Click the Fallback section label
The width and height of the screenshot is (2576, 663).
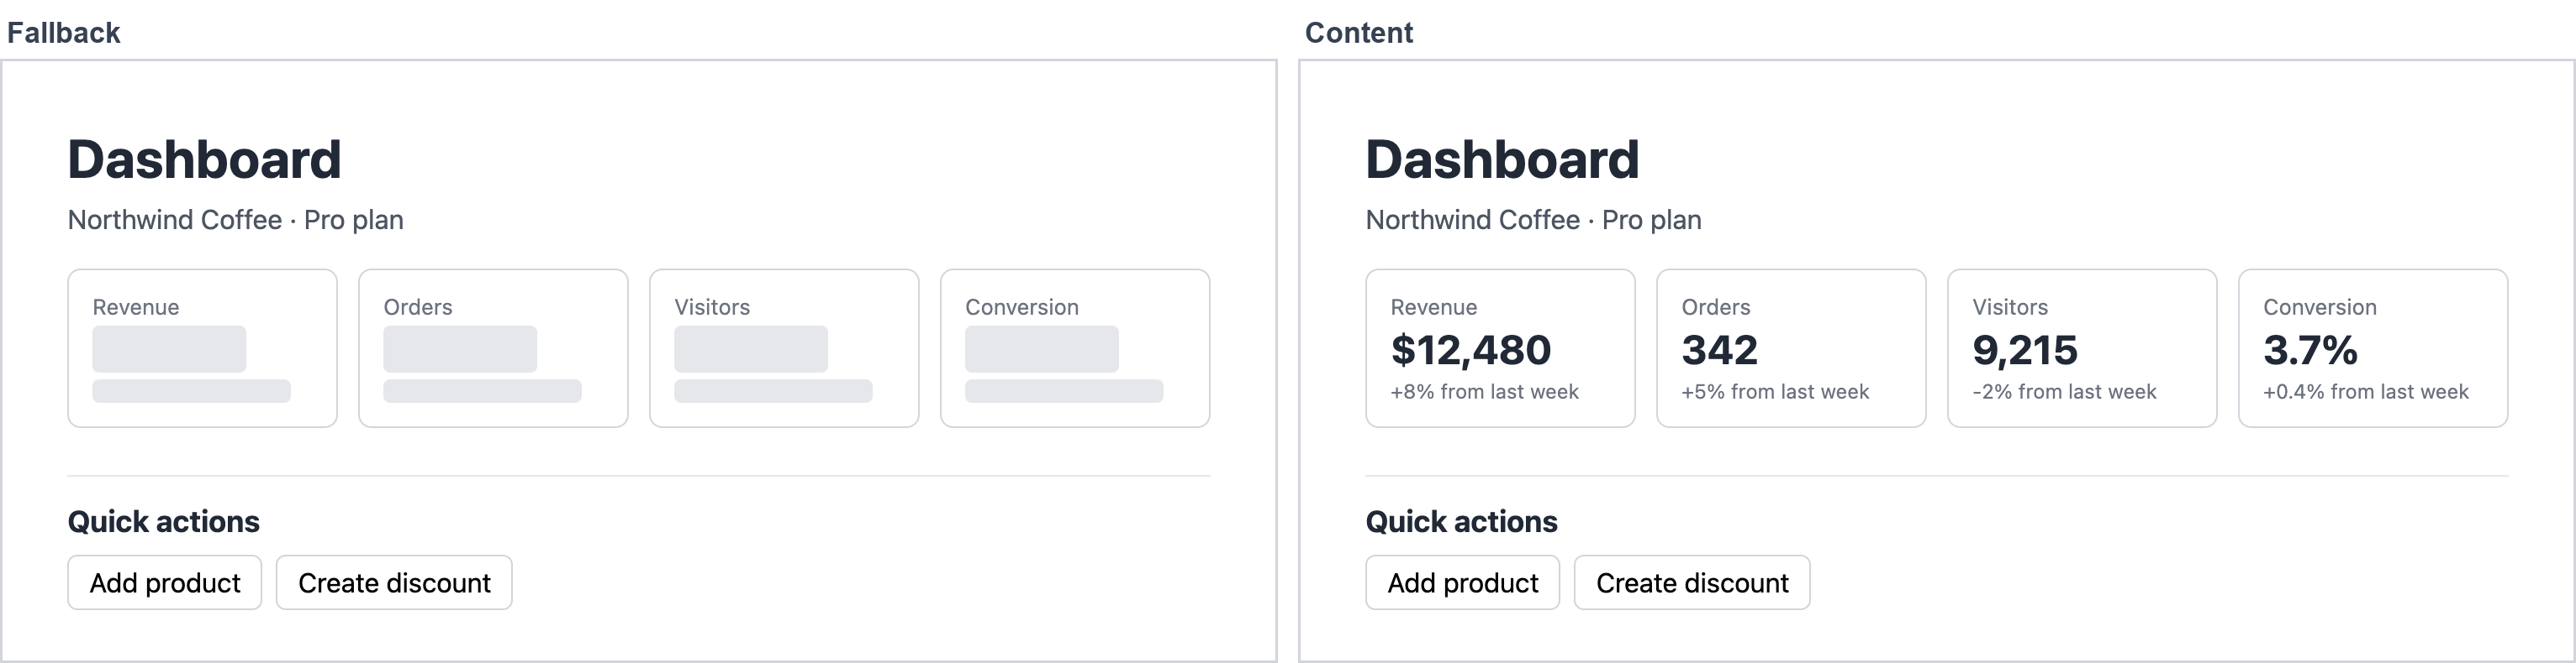pos(64,33)
